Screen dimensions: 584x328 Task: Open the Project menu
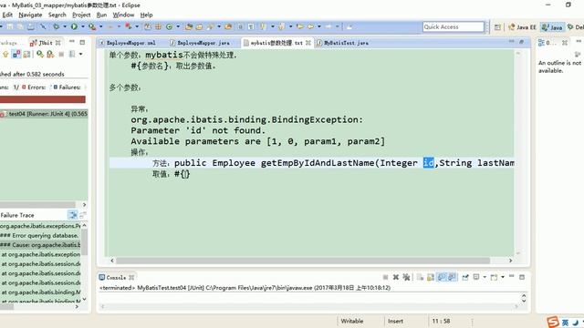81,15
